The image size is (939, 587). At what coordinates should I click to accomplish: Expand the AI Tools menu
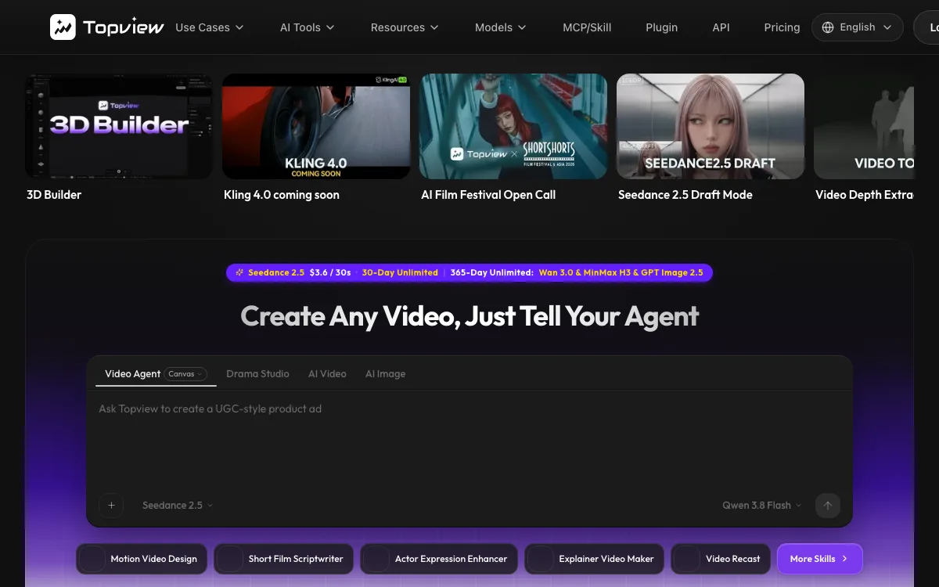pyautogui.click(x=307, y=27)
